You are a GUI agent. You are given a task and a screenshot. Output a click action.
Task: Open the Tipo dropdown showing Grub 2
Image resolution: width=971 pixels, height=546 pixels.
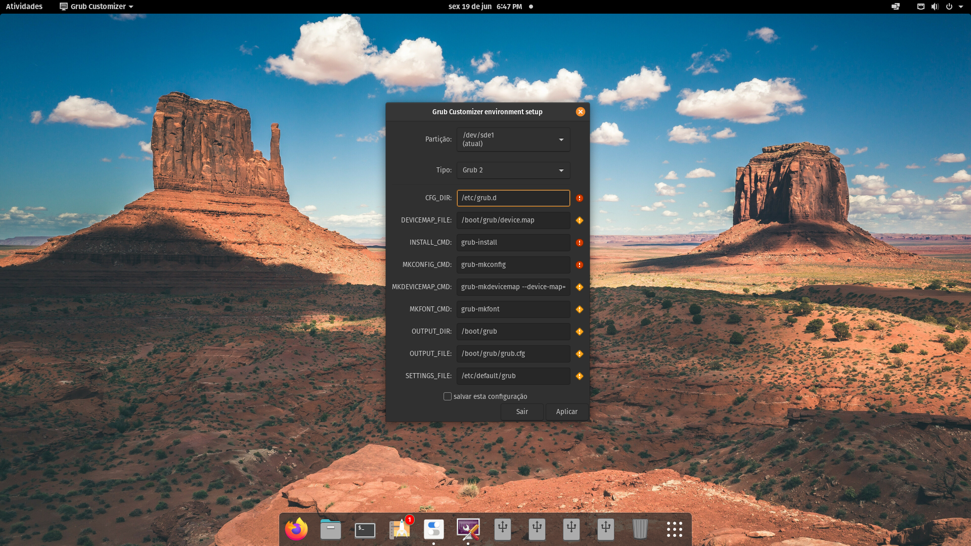point(513,170)
